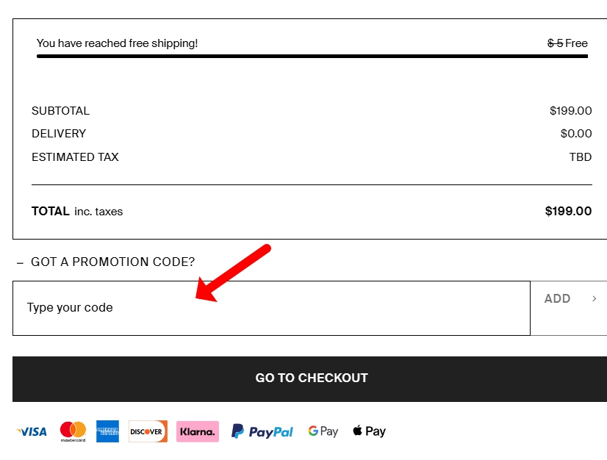Viewport: 607px width, 460px height.
Task: Collapse the promotion code section minus sign
Action: 20,262
